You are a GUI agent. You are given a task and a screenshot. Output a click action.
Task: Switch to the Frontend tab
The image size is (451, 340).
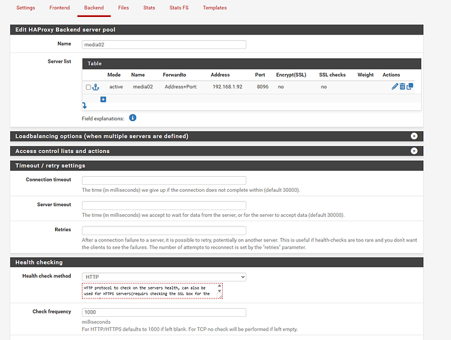point(59,8)
